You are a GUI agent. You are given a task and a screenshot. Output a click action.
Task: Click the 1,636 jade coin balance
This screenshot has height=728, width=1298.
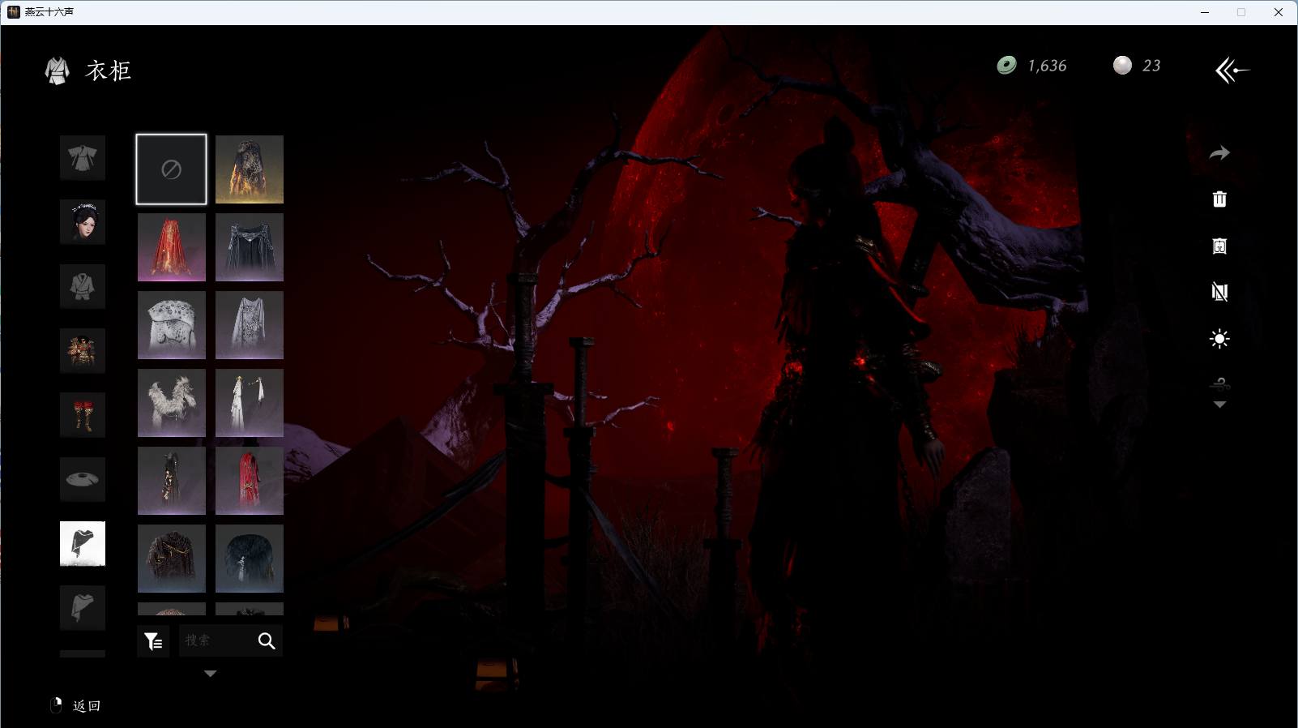tap(1047, 66)
